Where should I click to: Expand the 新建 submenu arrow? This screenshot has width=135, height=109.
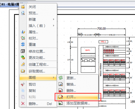(x=54, y=19)
